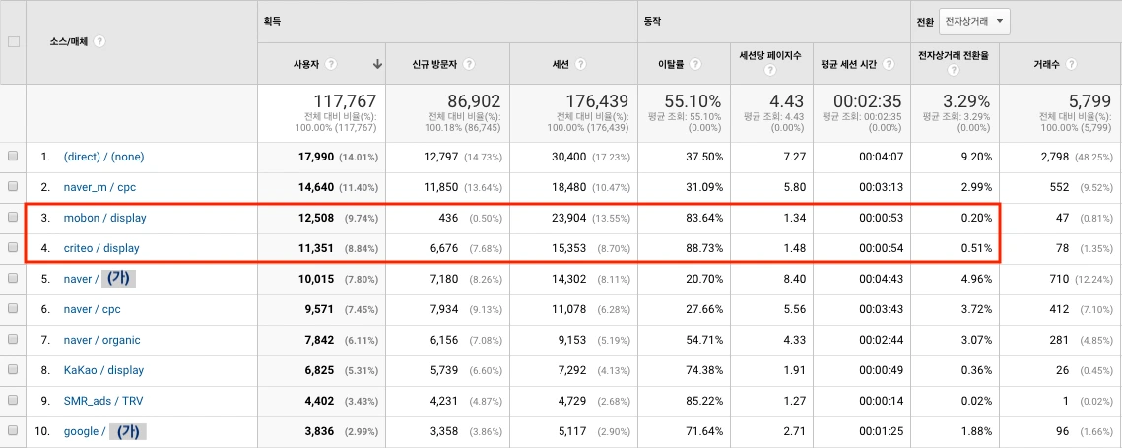
Task: Tick the checkbox for SMR_ads / TRV
Action: 12,401
